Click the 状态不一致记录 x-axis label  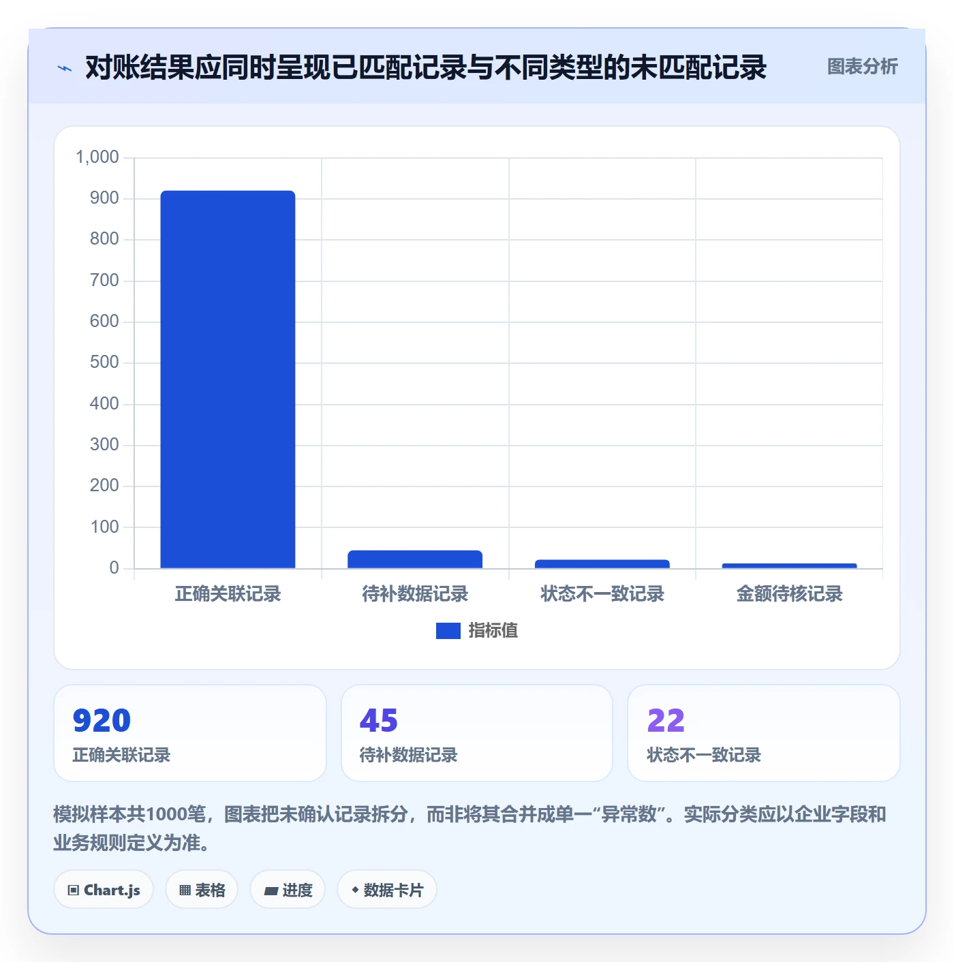(x=602, y=594)
